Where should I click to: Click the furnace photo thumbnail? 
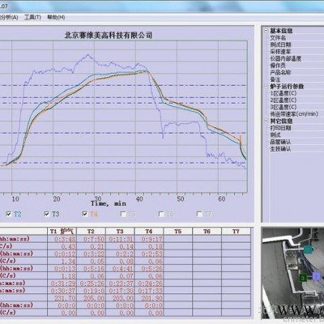(x=293, y=275)
